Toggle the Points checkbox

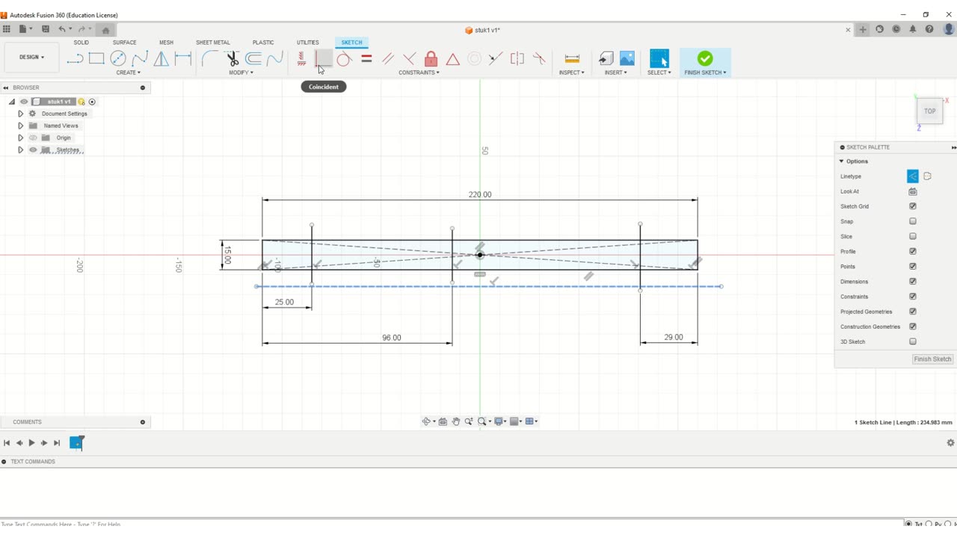pos(913,266)
